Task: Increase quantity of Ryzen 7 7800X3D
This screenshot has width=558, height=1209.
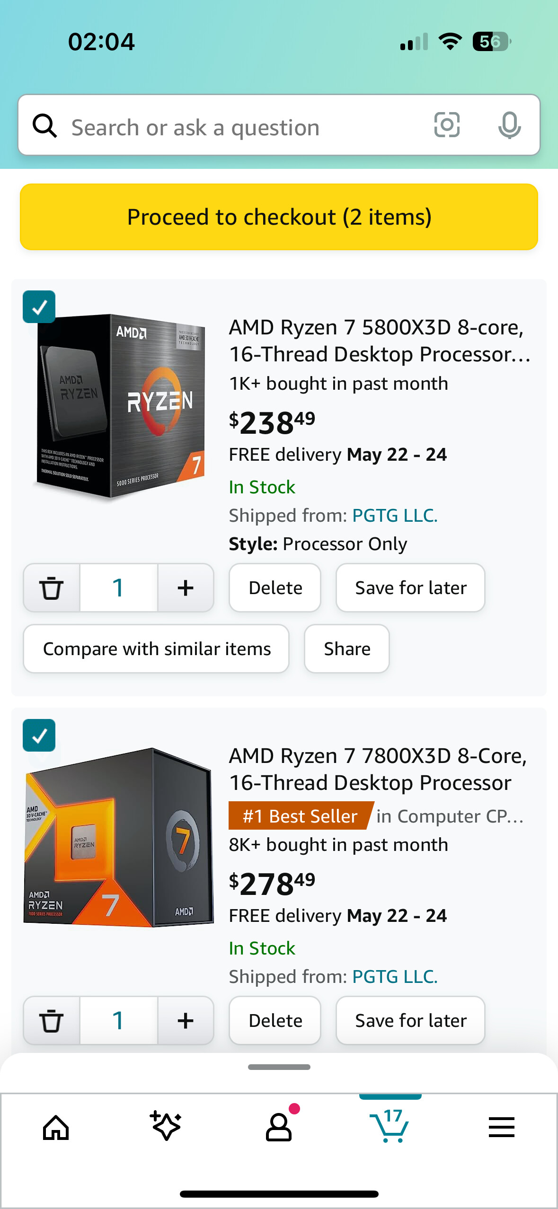Action: 186,1020
